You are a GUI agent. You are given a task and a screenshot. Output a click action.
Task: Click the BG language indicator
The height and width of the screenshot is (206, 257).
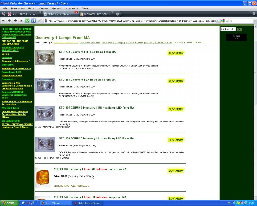(229, 203)
